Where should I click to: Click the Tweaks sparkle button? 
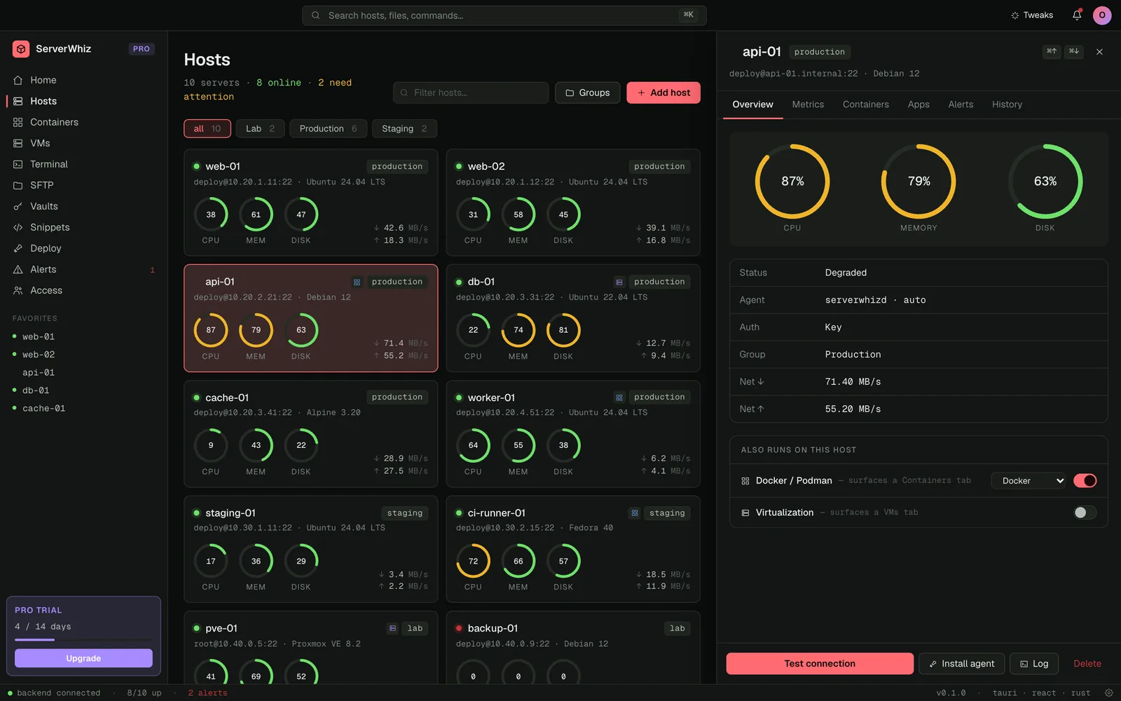click(1032, 15)
